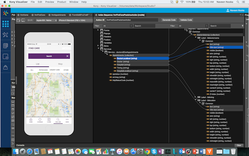Viewport: 249px width, 156px height.
Task: Expand the Skins tree node
Action: pyautogui.click(x=98, y=46)
